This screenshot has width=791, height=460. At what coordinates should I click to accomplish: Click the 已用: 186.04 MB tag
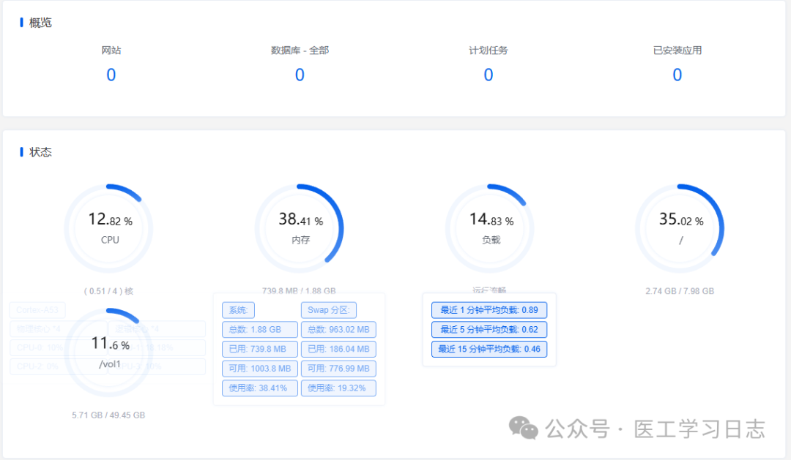click(x=338, y=349)
